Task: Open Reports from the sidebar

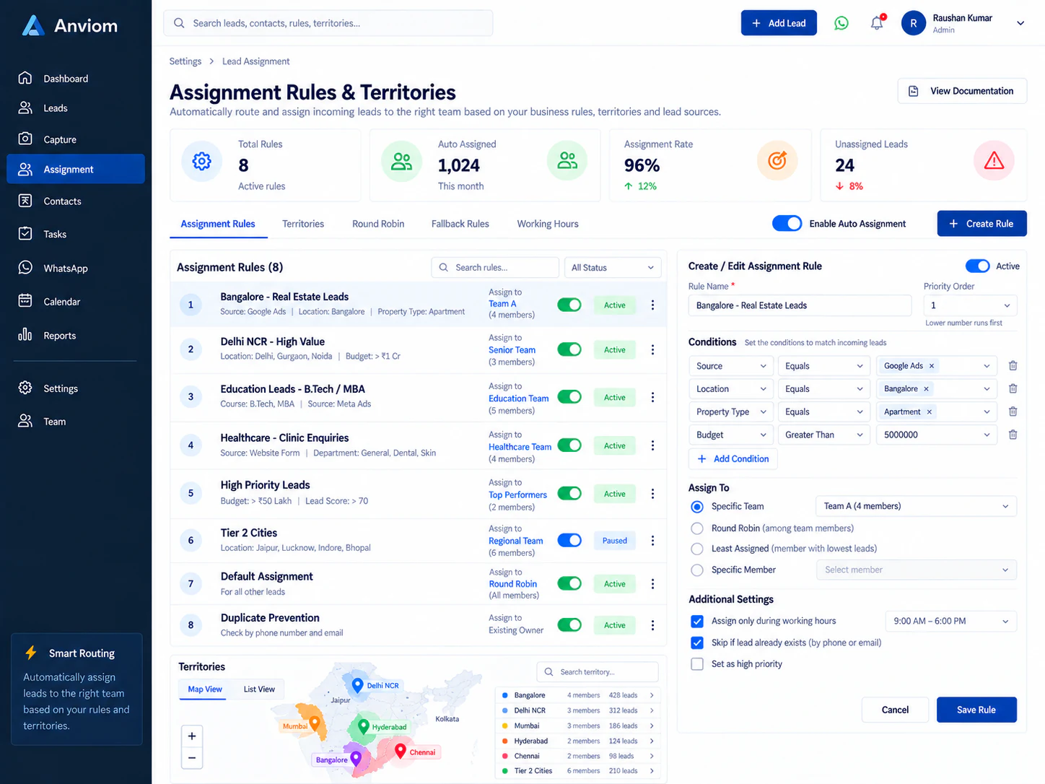Action: pos(76,336)
